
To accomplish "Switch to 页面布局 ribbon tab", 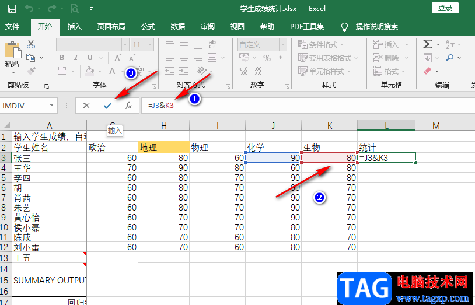I will [x=111, y=27].
